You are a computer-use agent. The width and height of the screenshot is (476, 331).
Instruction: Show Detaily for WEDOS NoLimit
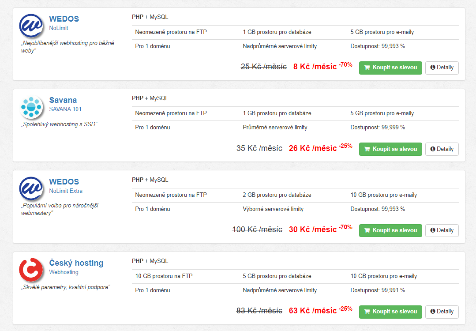coord(442,68)
